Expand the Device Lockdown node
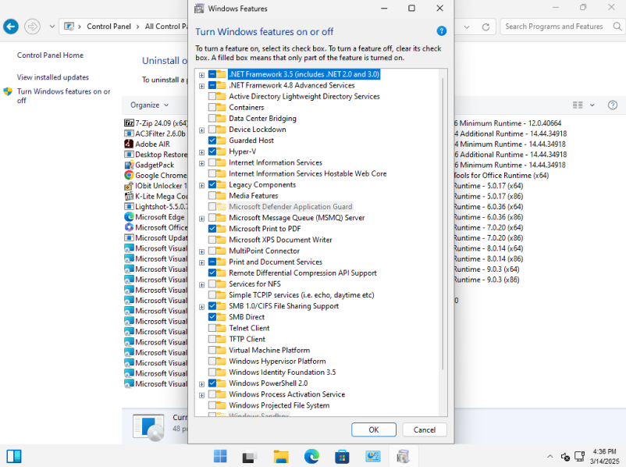 [201, 130]
